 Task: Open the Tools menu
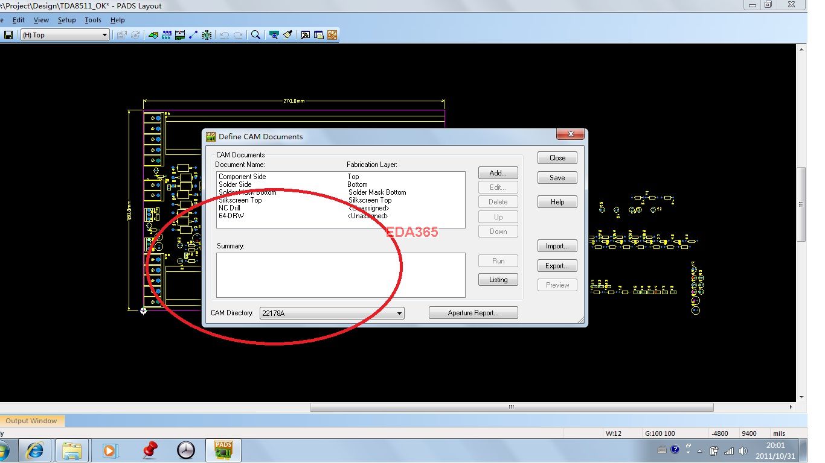coord(93,20)
